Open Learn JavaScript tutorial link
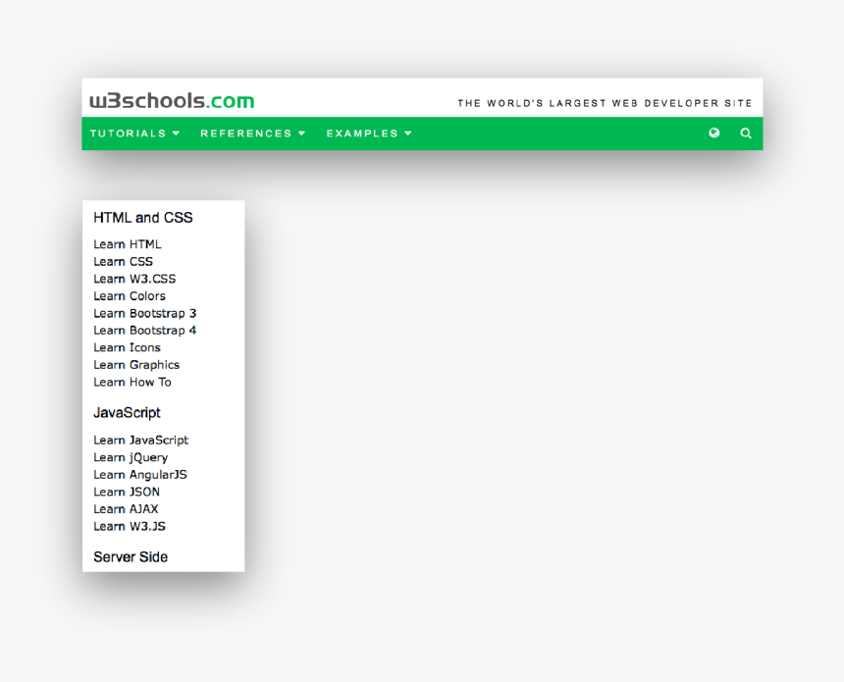844x682 pixels. [141, 441]
